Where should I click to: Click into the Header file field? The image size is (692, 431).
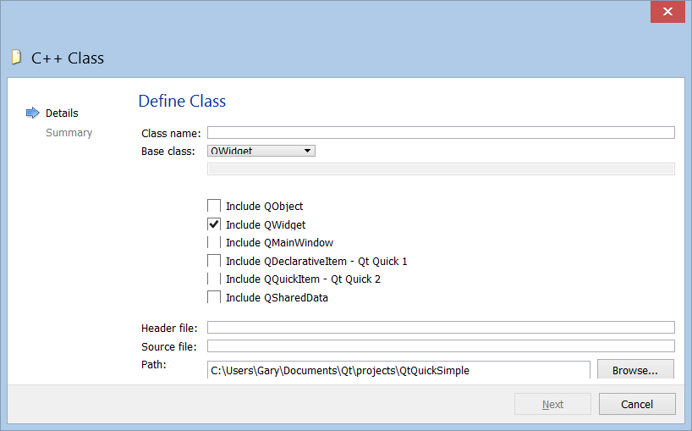coord(441,328)
